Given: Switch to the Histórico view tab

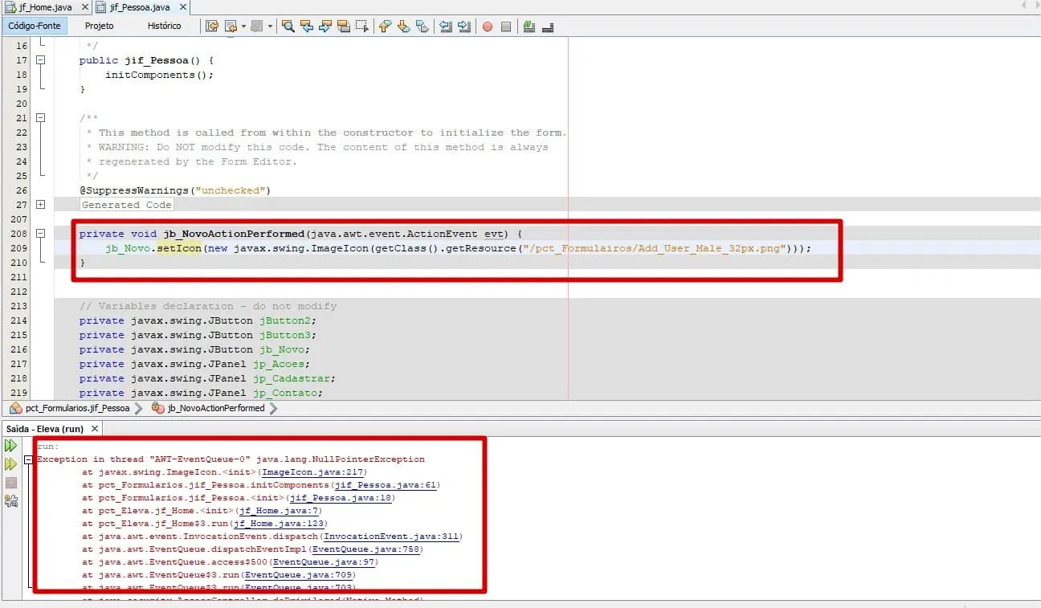Looking at the screenshot, I should [x=165, y=26].
